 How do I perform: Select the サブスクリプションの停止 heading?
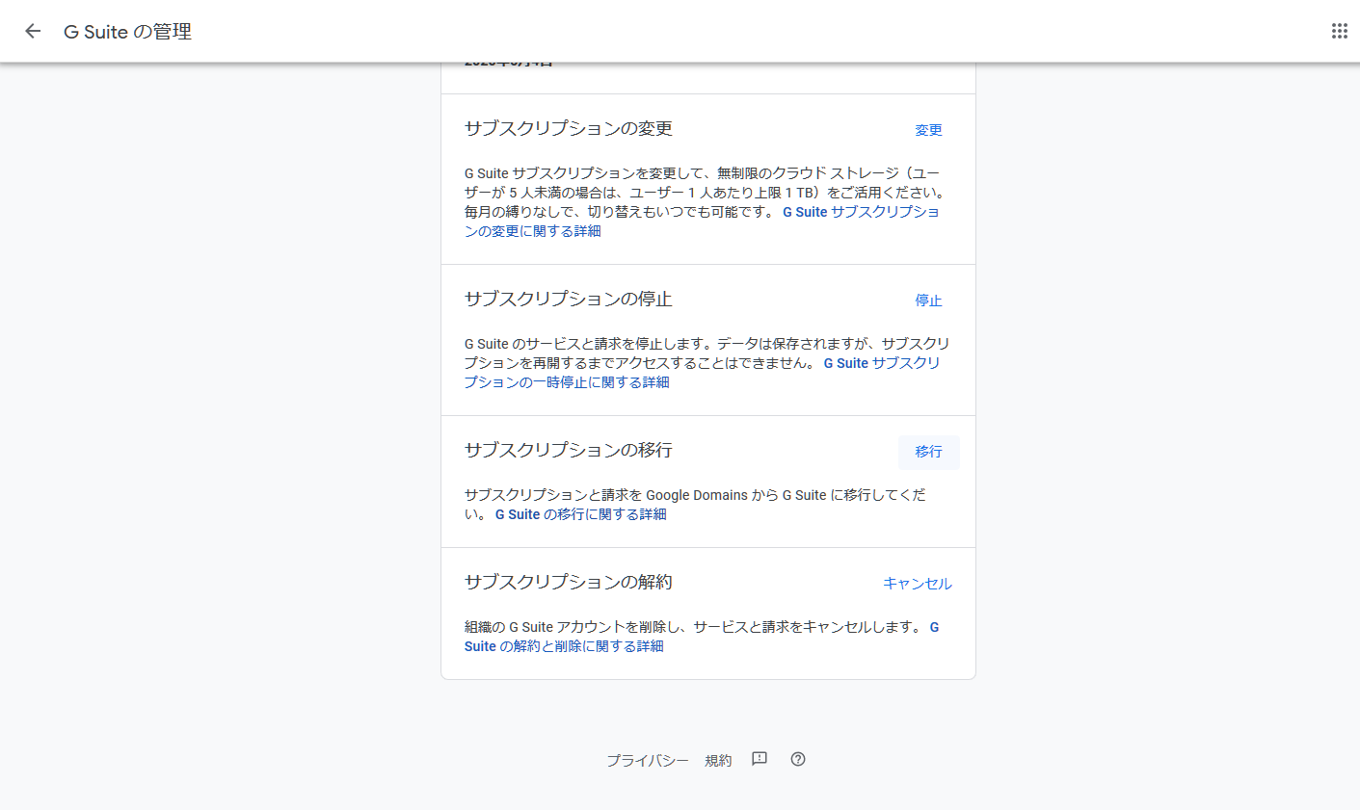pos(569,300)
